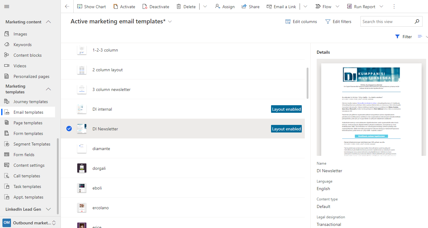This screenshot has height=228, width=428.
Task: Deselect the DI Newsletter row checkbox
Action: (x=69, y=129)
